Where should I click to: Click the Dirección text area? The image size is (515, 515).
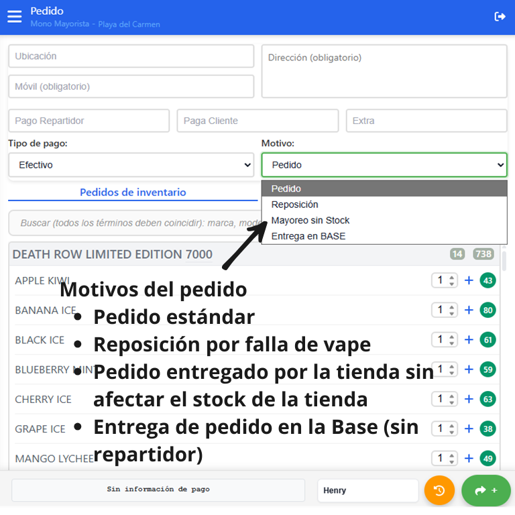point(384,71)
